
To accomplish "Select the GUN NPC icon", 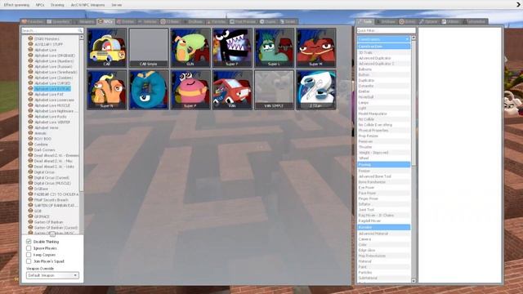I will 190,47.
